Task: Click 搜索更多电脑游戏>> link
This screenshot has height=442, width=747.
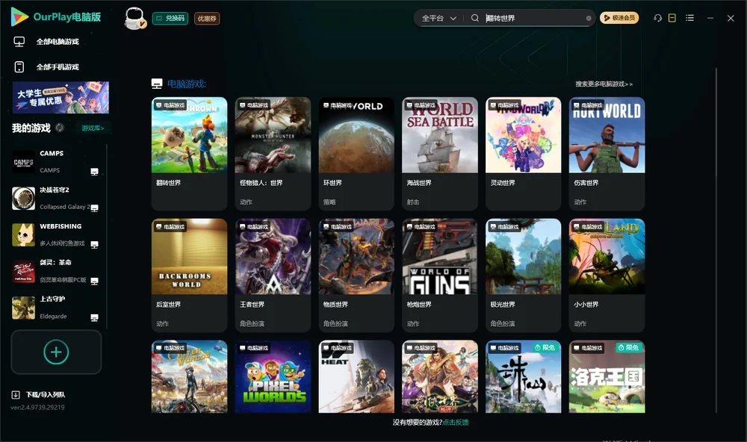Action: pos(604,84)
